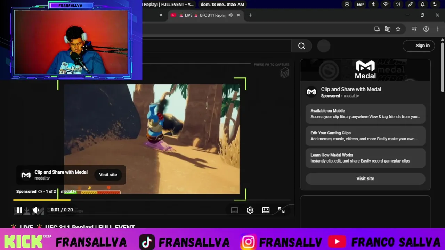Click the round Medal logo in the ad panel

tap(311, 92)
